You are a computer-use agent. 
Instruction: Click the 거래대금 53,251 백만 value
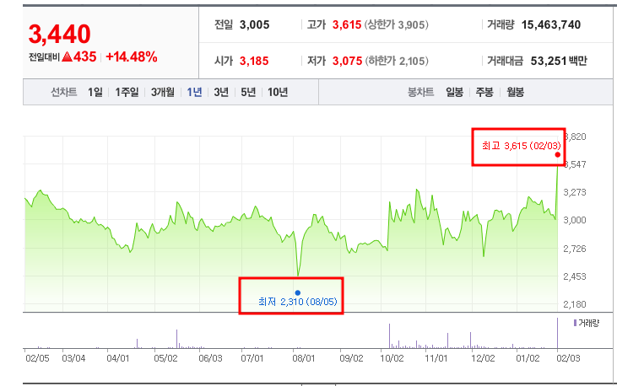coord(559,61)
